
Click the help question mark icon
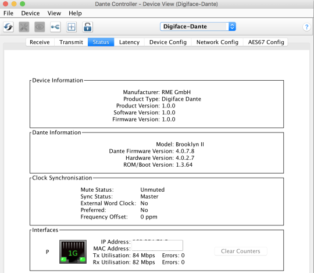(306, 27)
